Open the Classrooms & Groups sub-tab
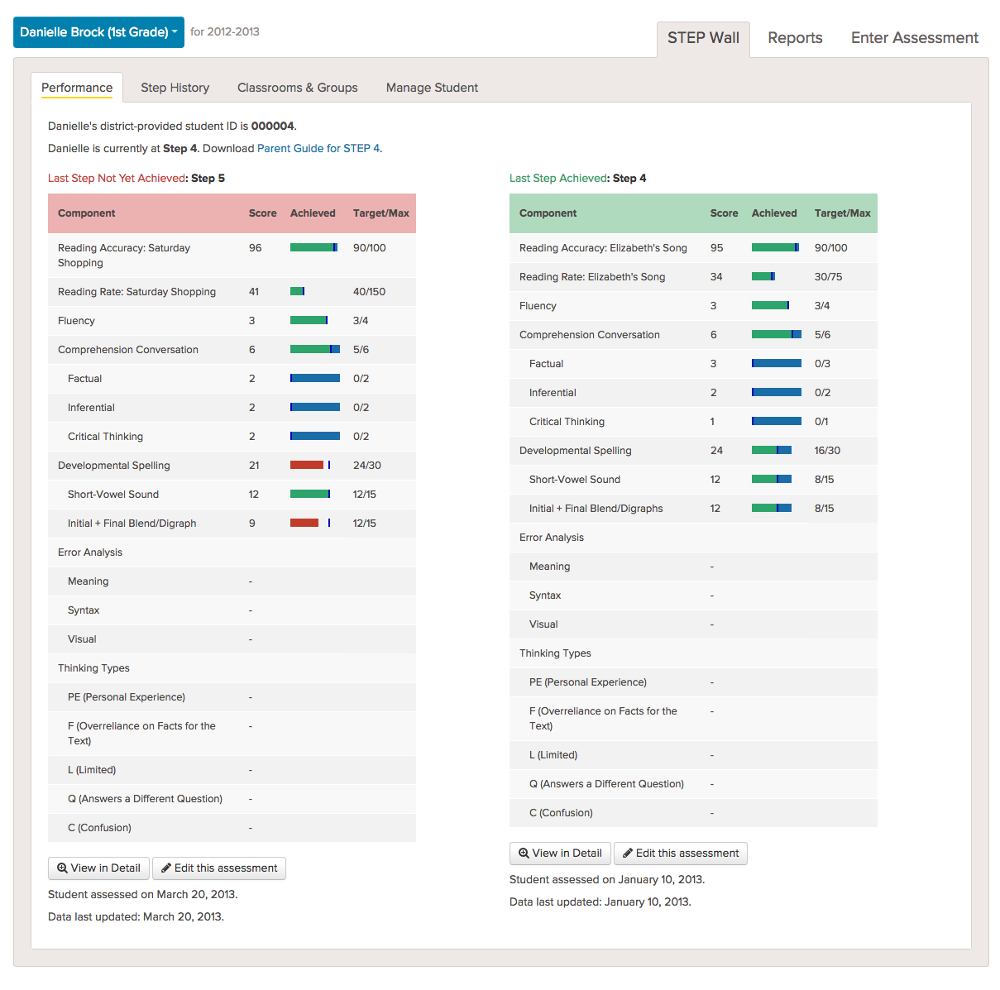Image resolution: width=1000 pixels, height=990 pixels. pos(297,88)
